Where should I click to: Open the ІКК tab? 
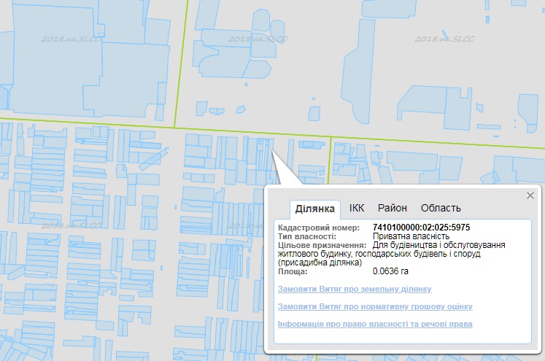pos(357,208)
